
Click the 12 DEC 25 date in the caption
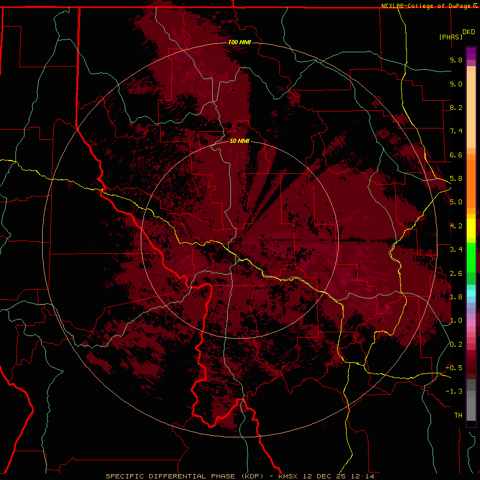tap(325, 476)
